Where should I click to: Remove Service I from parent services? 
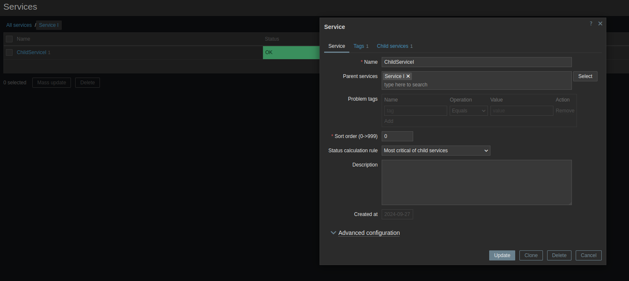click(x=408, y=76)
